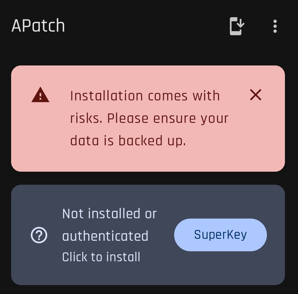Image resolution: width=298 pixels, height=294 pixels.
Task: Tap the word "Not" in status card
Action: [x=73, y=214]
